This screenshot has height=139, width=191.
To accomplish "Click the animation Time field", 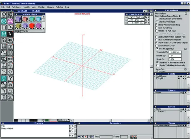I will tap(106, 137).
